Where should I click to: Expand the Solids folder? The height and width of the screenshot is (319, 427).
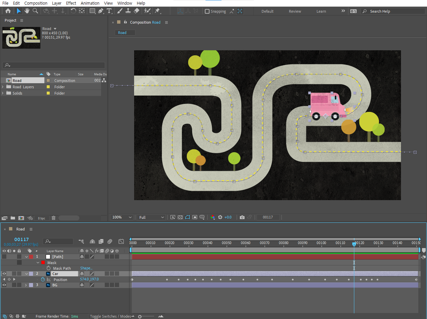pyautogui.click(x=3, y=93)
